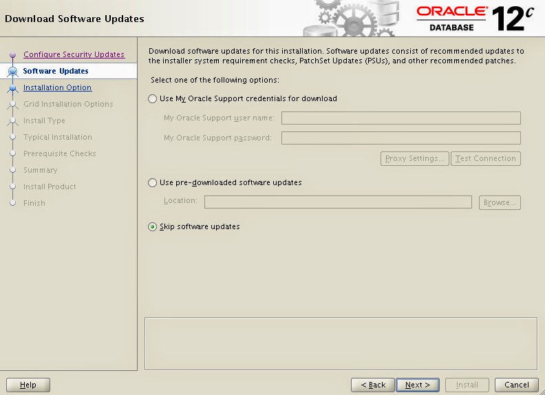This screenshot has width=545, height=395.
Task: Click the Download Software Updates title
Action: pyautogui.click(x=74, y=19)
